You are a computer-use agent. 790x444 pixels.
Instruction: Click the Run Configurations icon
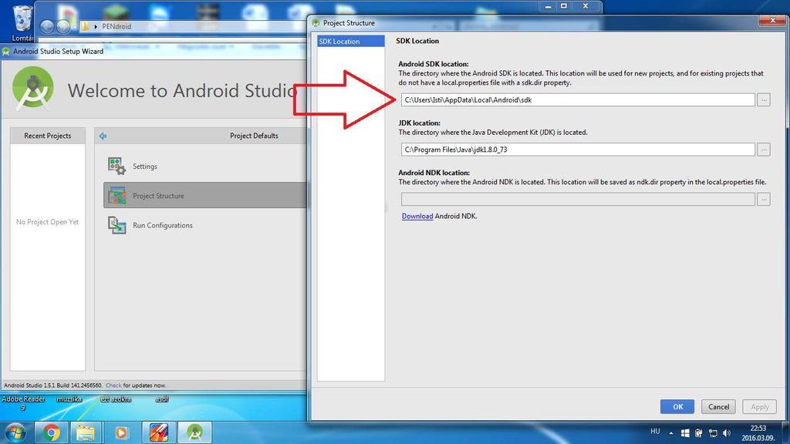pos(117,225)
